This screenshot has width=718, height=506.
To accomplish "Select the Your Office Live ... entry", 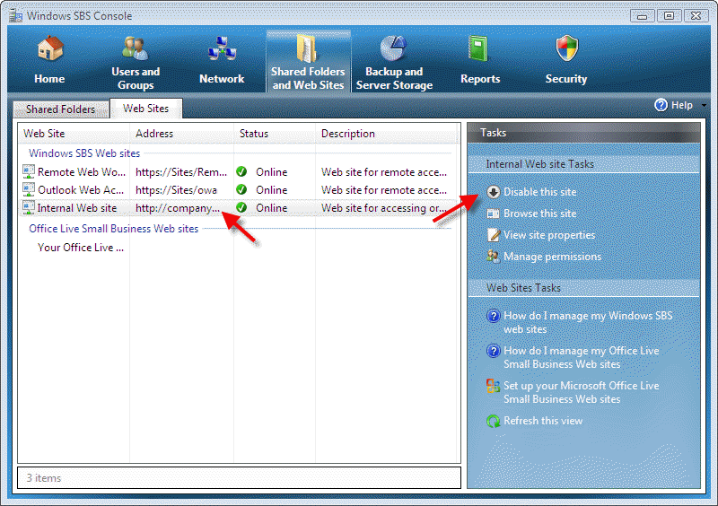I will pyautogui.click(x=81, y=248).
